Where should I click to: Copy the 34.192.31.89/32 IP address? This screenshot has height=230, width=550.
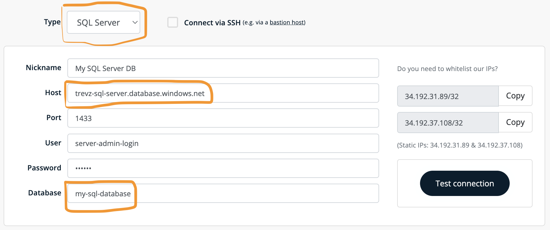(x=515, y=96)
